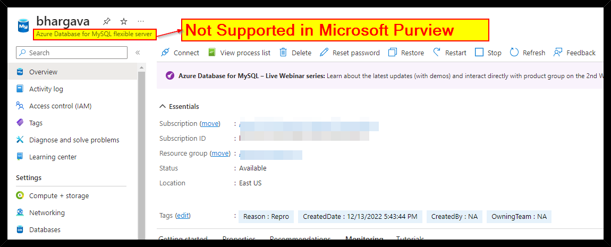The width and height of the screenshot is (611, 247).
Task: Click the edit link next to Tags
Action: point(183,215)
